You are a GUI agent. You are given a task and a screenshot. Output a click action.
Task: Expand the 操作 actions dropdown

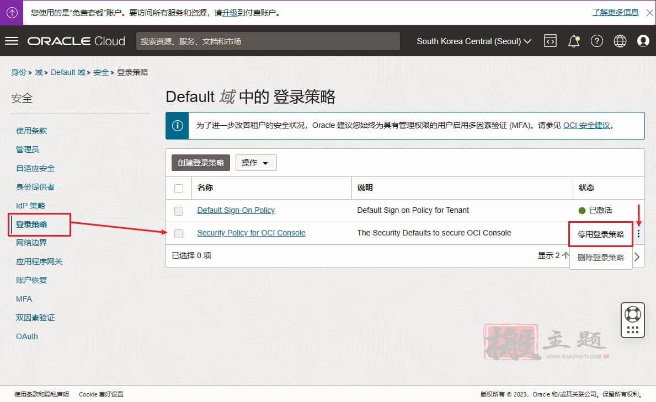point(255,163)
